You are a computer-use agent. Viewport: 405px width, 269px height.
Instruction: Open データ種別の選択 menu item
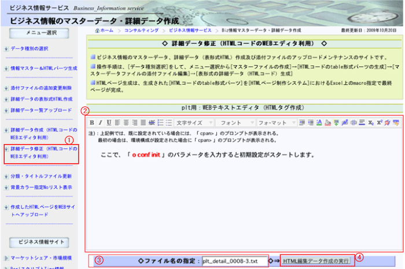[x=29, y=49]
